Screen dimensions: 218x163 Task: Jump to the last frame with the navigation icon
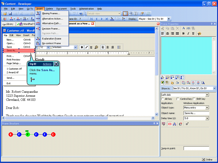click(x=107, y=19)
